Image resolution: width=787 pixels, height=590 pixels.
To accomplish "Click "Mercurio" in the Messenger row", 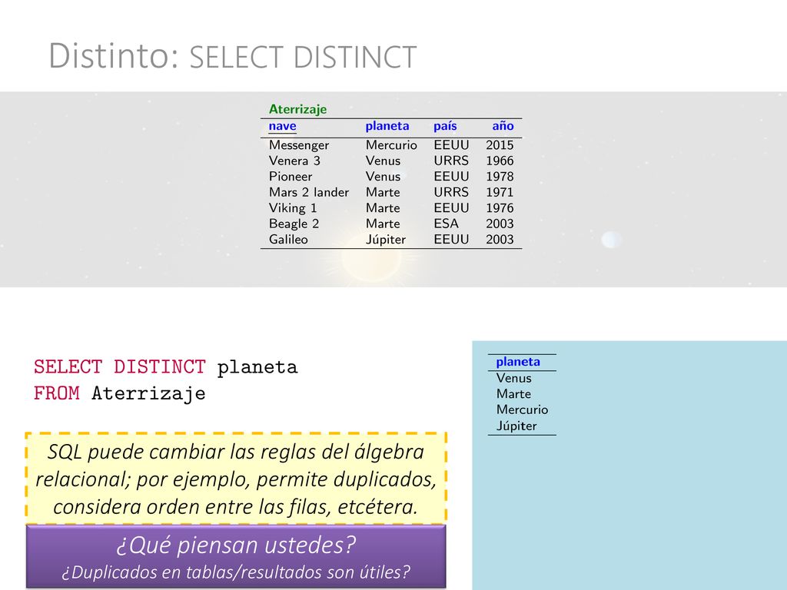I will [x=391, y=145].
